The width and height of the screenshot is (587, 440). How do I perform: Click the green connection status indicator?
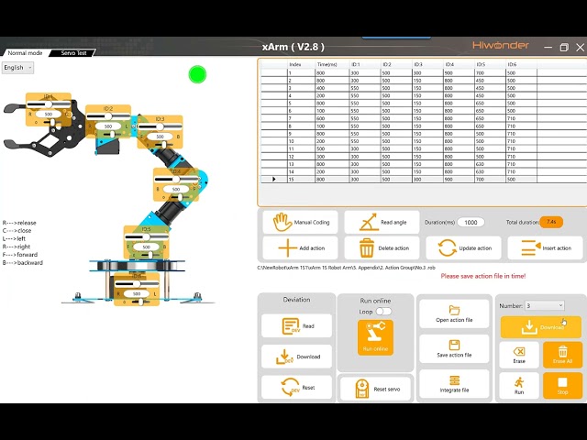pyautogui.click(x=197, y=74)
